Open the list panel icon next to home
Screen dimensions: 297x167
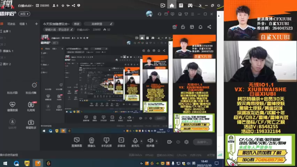click(x=181, y=6)
